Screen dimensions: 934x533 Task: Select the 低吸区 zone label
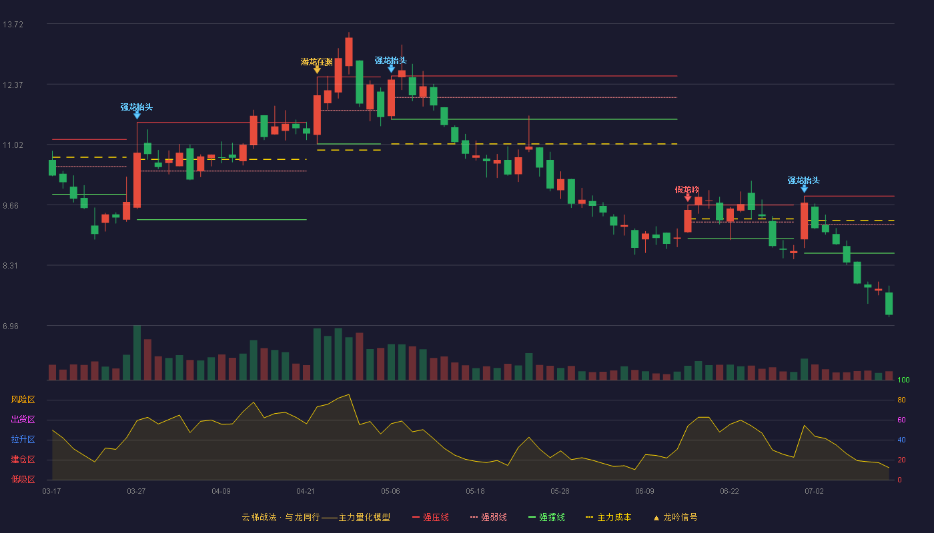pyautogui.click(x=23, y=480)
